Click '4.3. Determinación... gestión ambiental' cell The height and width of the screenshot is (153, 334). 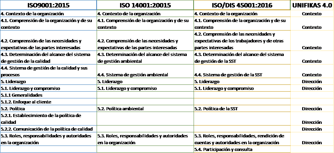coord(145,58)
